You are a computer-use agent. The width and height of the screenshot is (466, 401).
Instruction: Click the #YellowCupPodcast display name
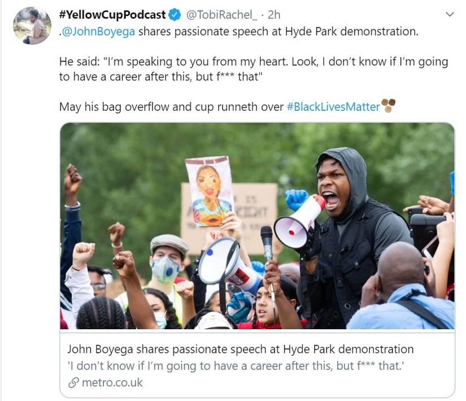pos(112,14)
